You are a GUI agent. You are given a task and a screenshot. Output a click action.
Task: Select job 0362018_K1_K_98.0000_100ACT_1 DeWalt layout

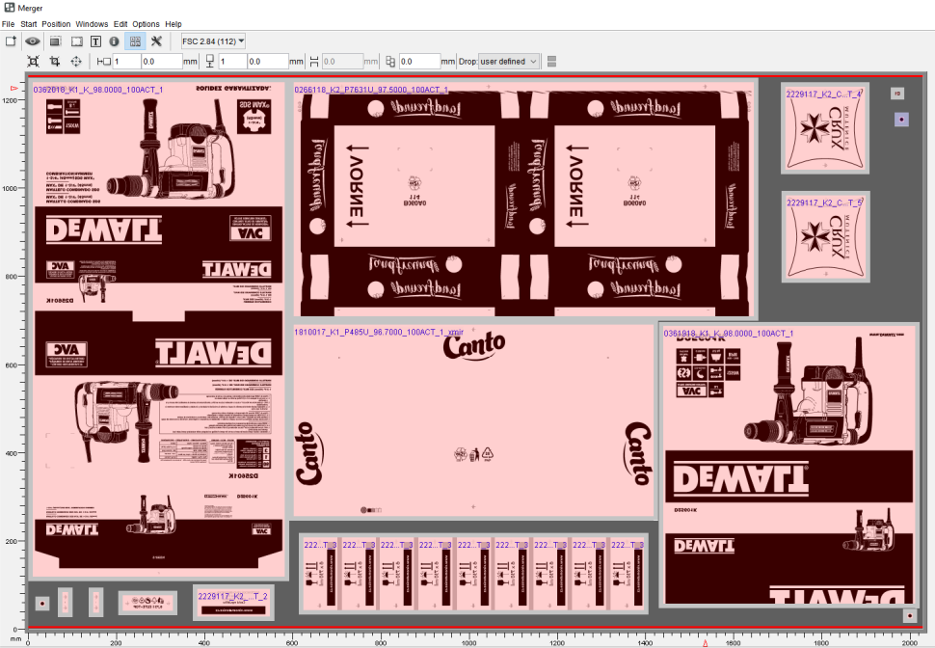(158, 330)
